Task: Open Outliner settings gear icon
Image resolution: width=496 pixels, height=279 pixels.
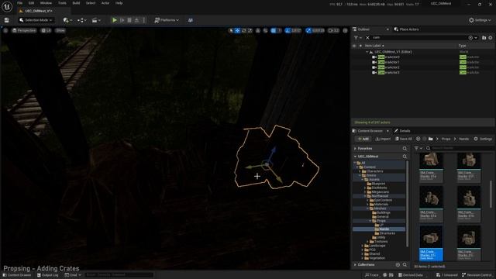Action: click(491, 38)
